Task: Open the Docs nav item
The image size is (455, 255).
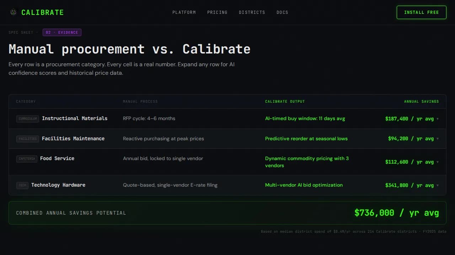Action: (x=282, y=12)
